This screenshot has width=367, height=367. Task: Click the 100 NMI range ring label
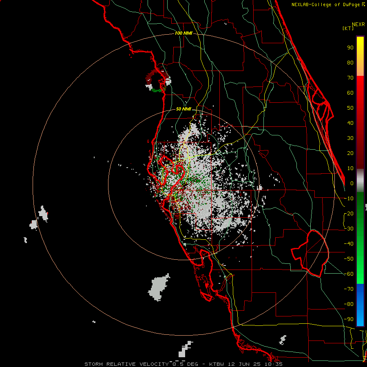183,33
